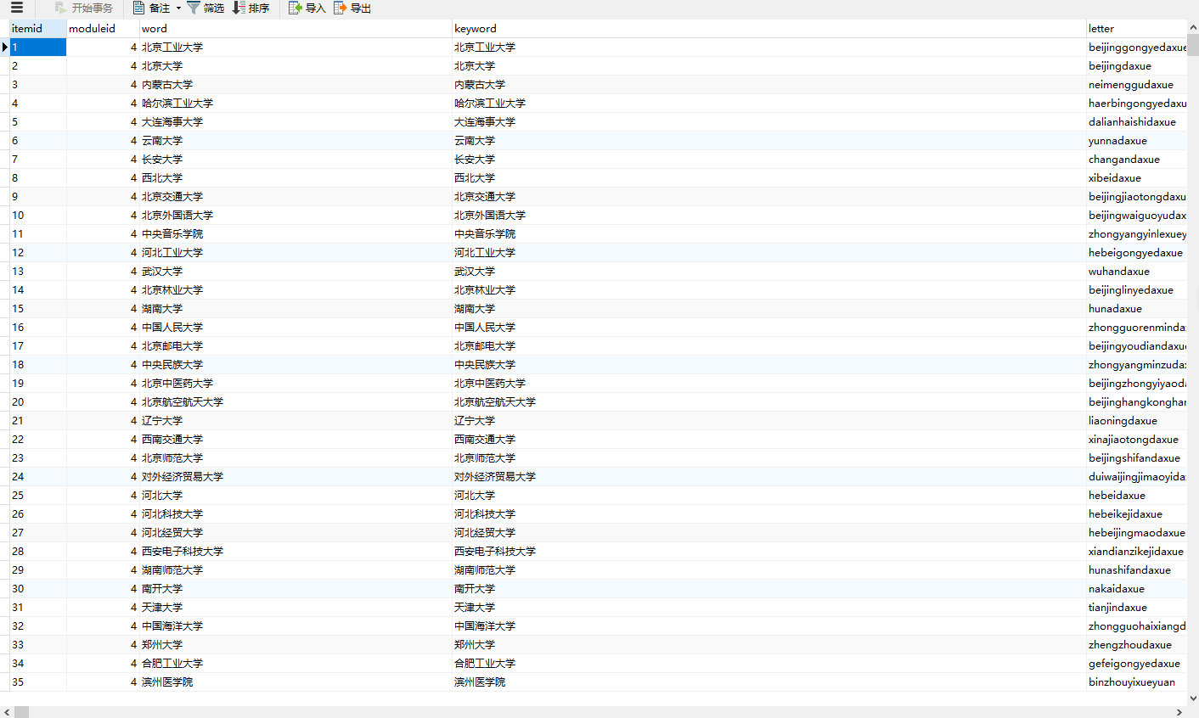Expand the 备注 dropdown arrow
1199x718 pixels.
pos(178,8)
